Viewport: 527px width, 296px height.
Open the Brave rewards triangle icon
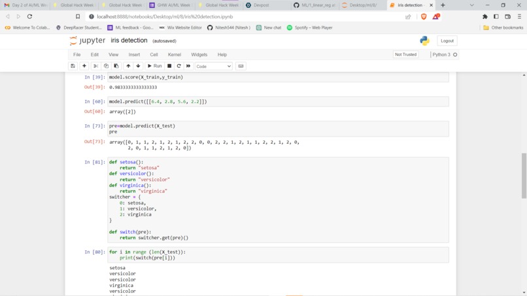click(x=436, y=16)
